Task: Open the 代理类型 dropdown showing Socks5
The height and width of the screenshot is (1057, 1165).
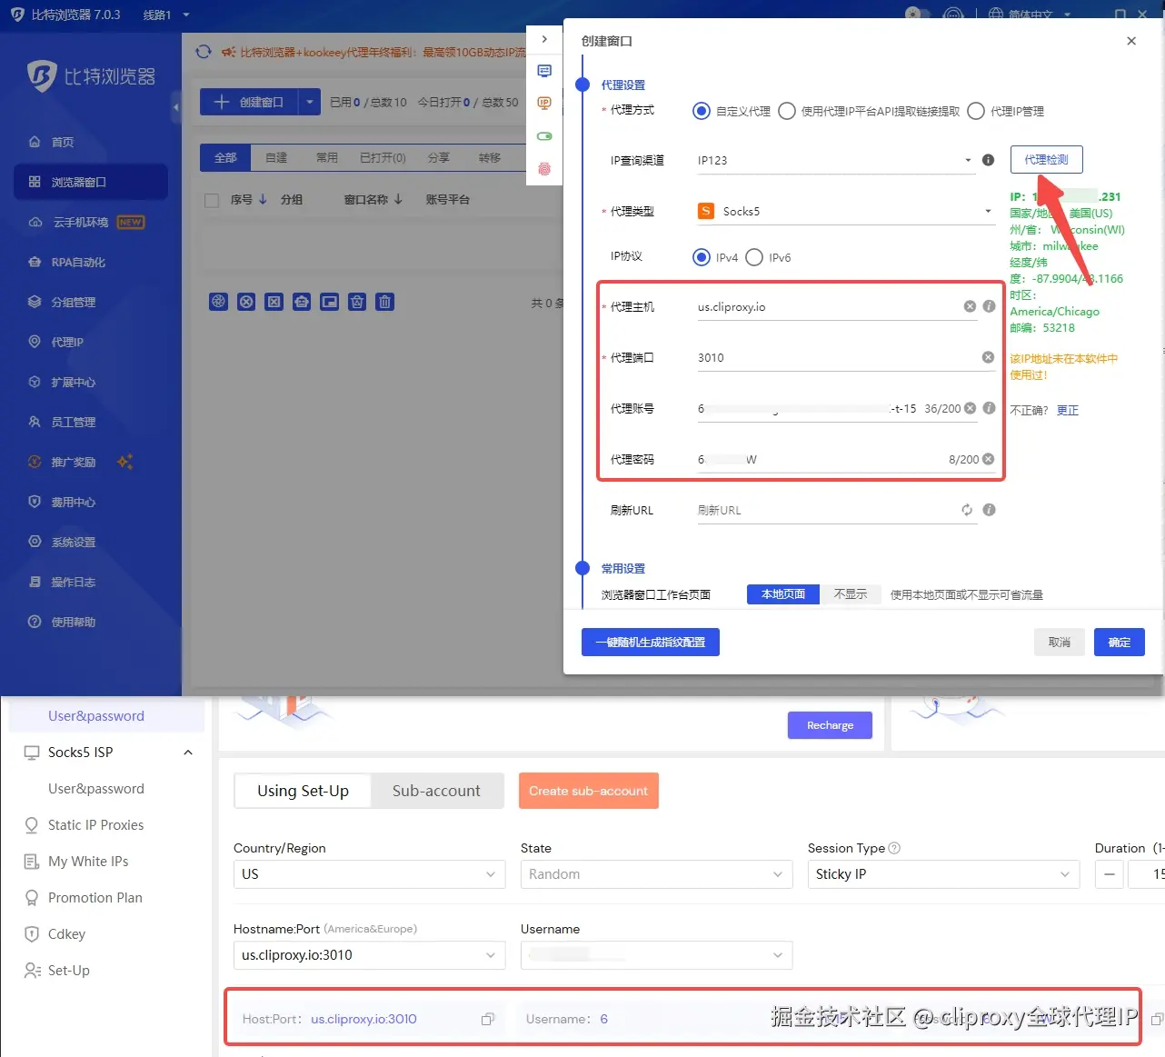Action: [845, 211]
